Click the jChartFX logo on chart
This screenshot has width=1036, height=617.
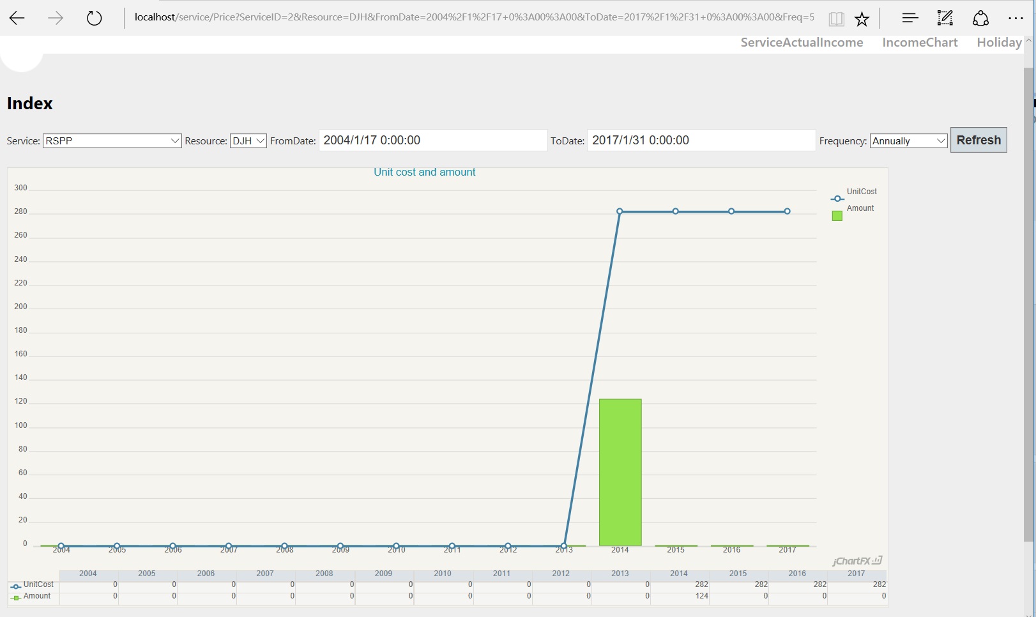pos(857,561)
